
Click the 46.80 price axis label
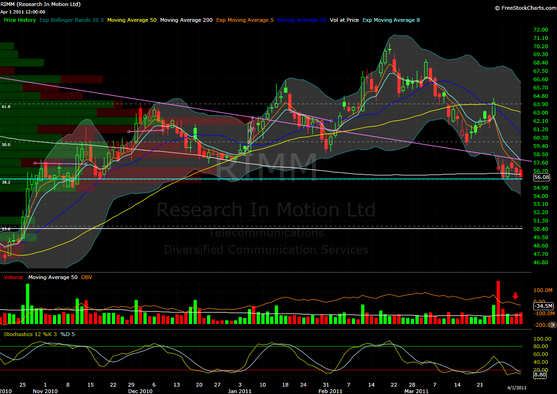tap(541, 262)
